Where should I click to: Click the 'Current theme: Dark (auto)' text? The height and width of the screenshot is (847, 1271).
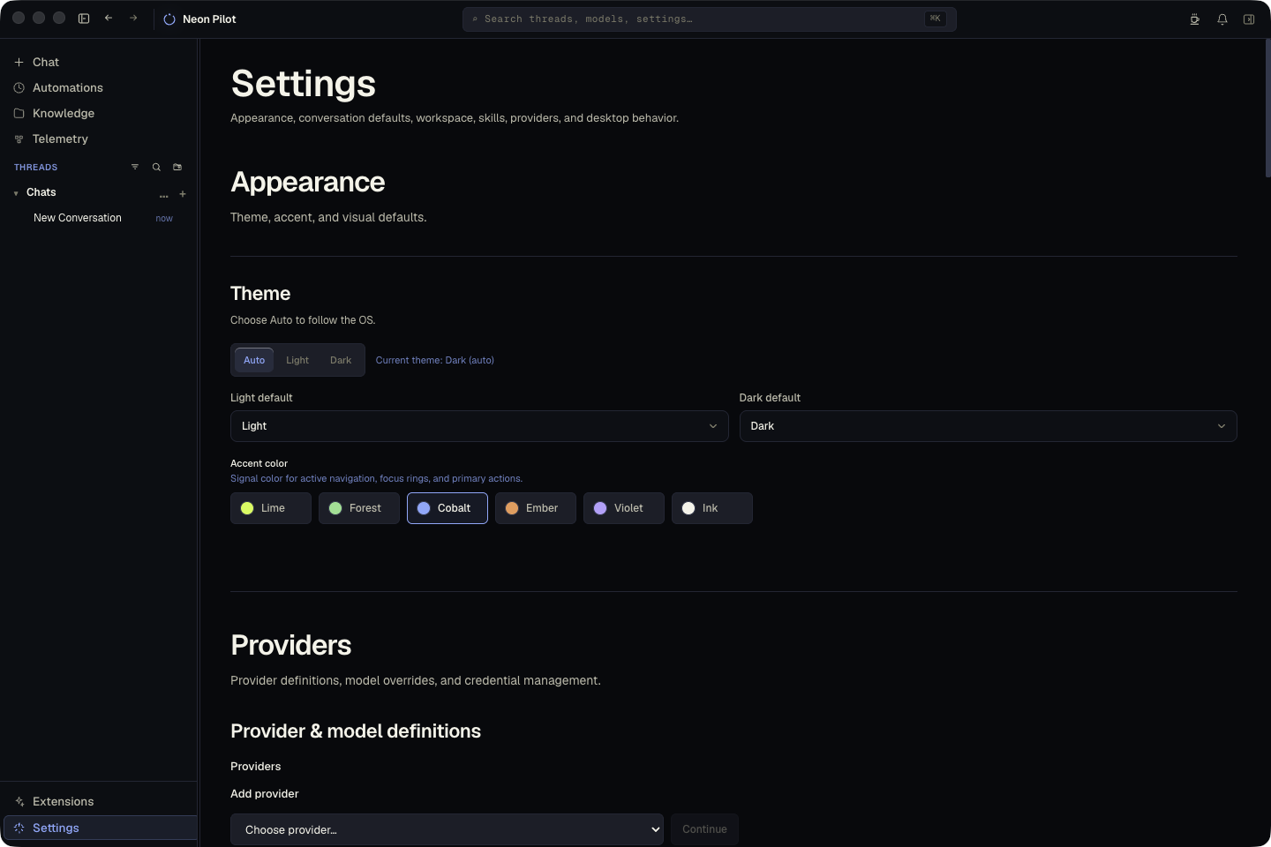(x=435, y=360)
